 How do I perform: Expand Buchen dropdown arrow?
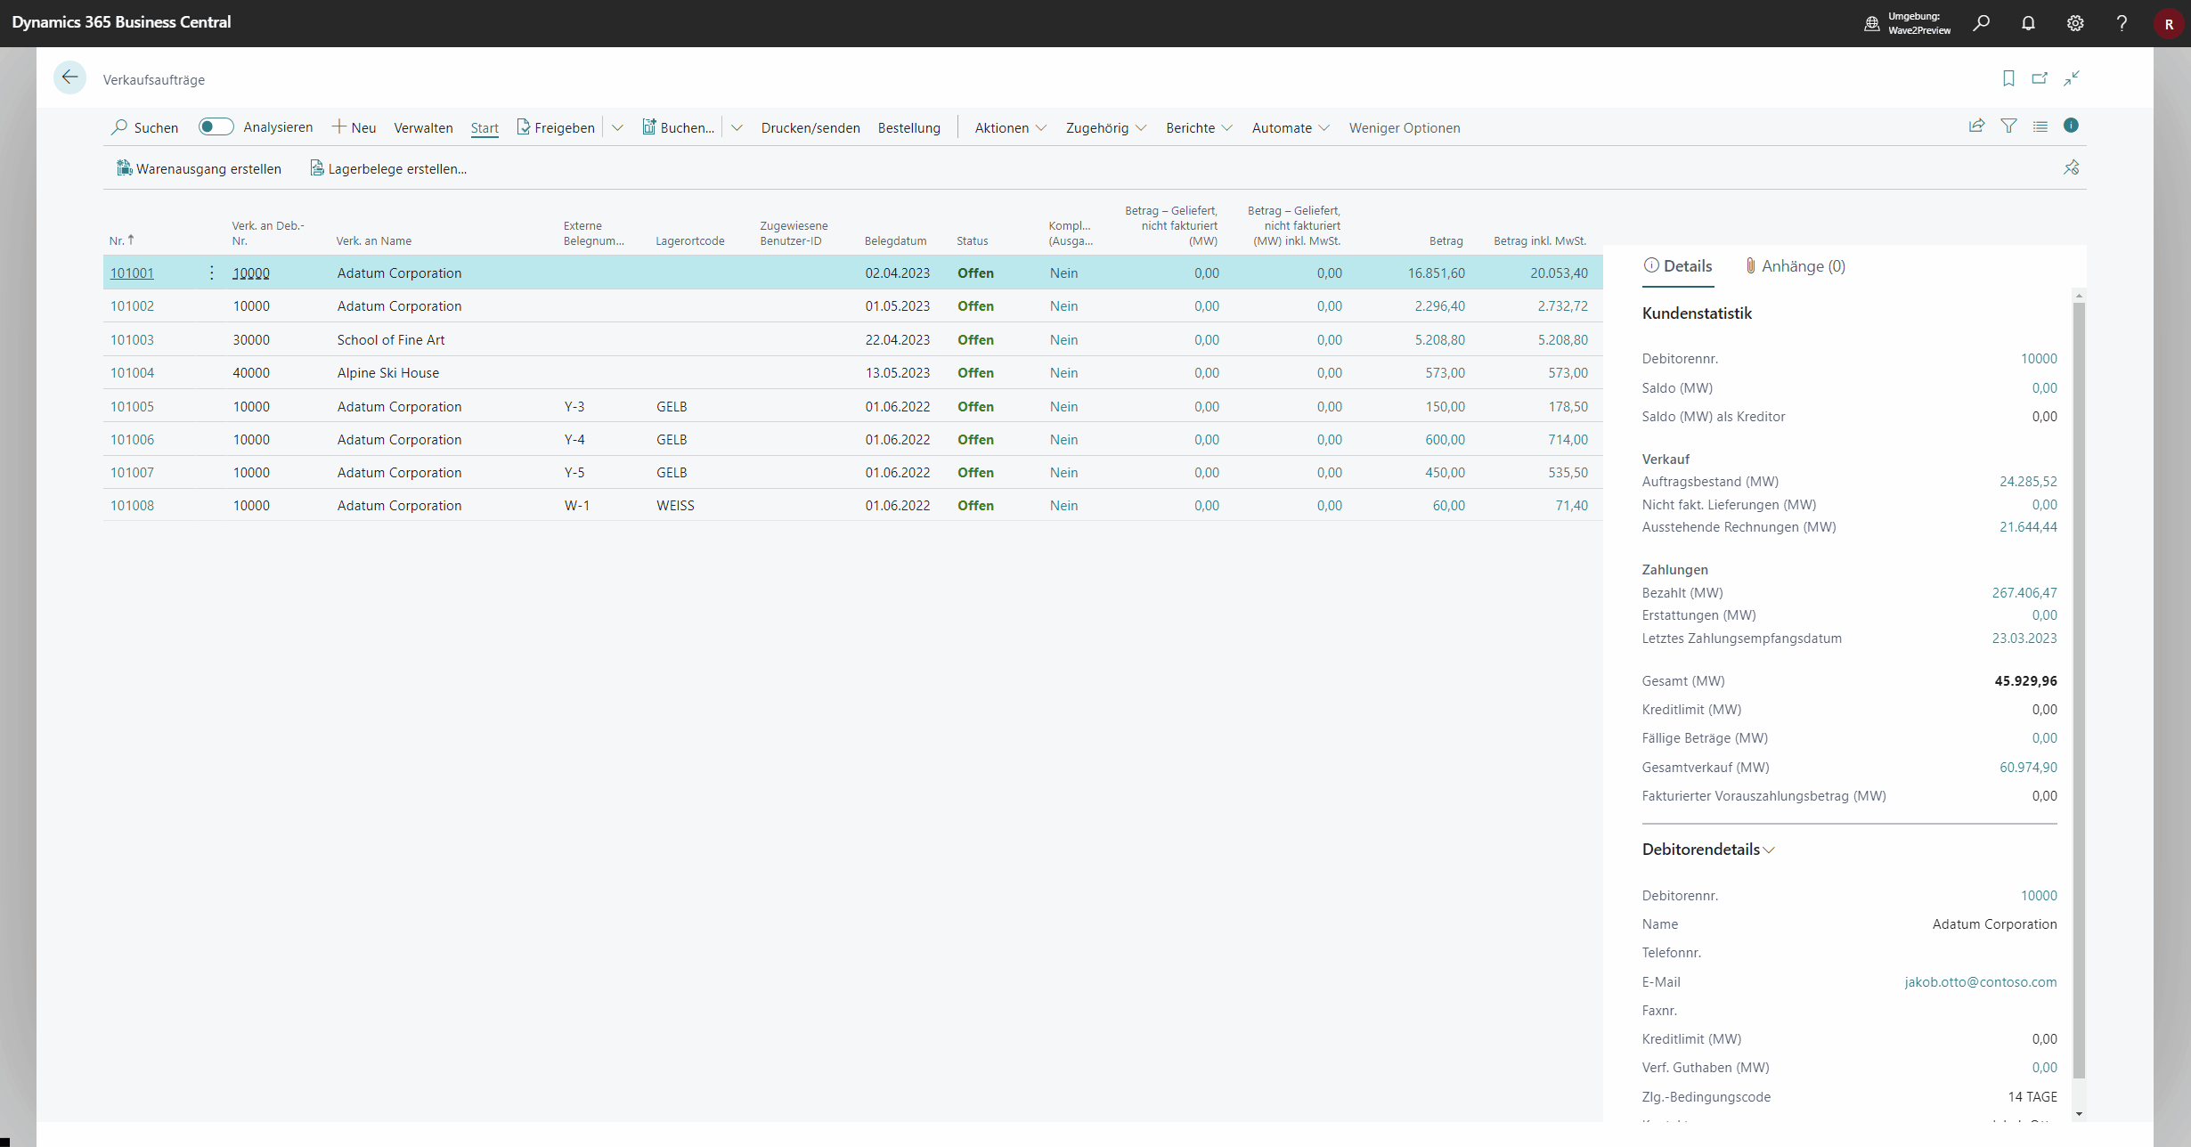pos(737,127)
